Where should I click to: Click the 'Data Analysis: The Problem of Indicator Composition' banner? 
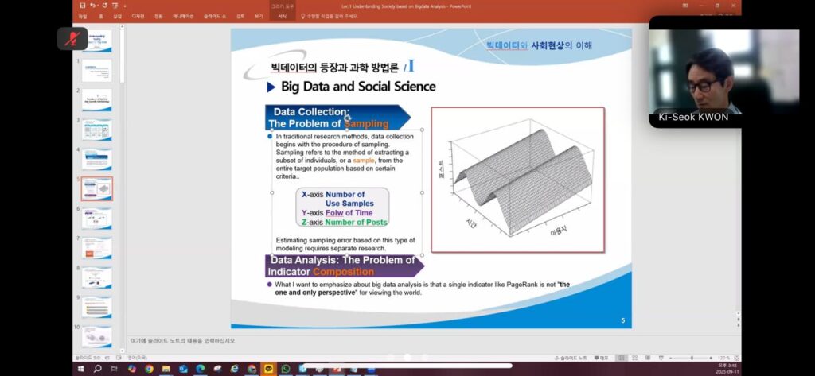tap(344, 266)
